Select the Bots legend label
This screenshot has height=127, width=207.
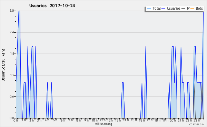[x=199, y=8]
